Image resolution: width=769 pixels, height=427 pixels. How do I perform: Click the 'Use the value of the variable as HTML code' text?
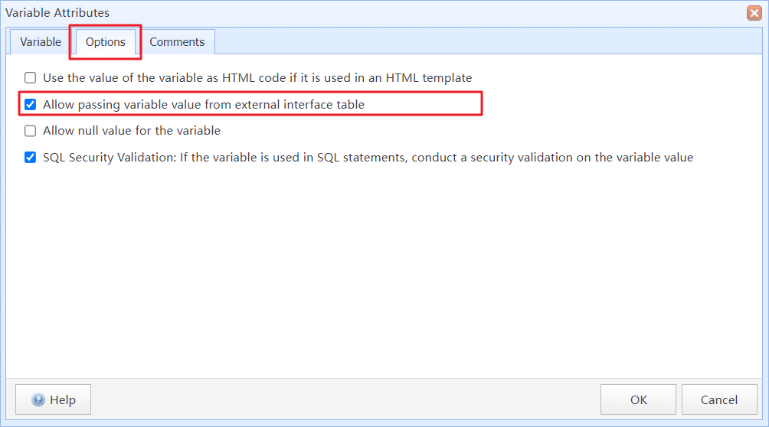click(257, 78)
